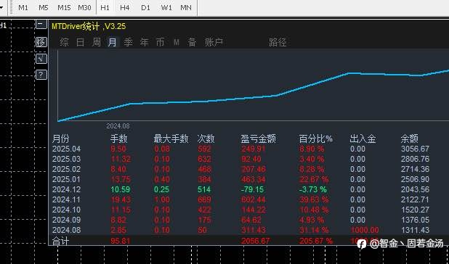Switch chart to M5 timeframe
Viewport: 449px width, 264px height.
click(44, 8)
